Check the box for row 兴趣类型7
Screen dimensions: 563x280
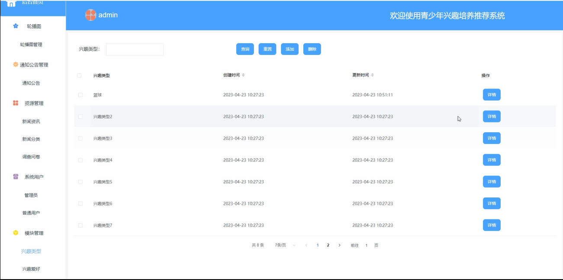[80, 225]
